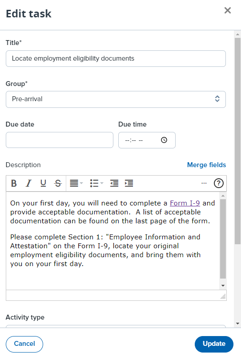
Task: Increase indent in description editor
Action: 129,183
